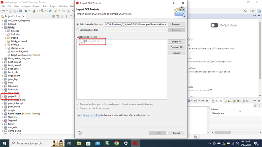Open File Explorer from the taskbar
Viewport: 262px width, 147px height.
[79, 143]
